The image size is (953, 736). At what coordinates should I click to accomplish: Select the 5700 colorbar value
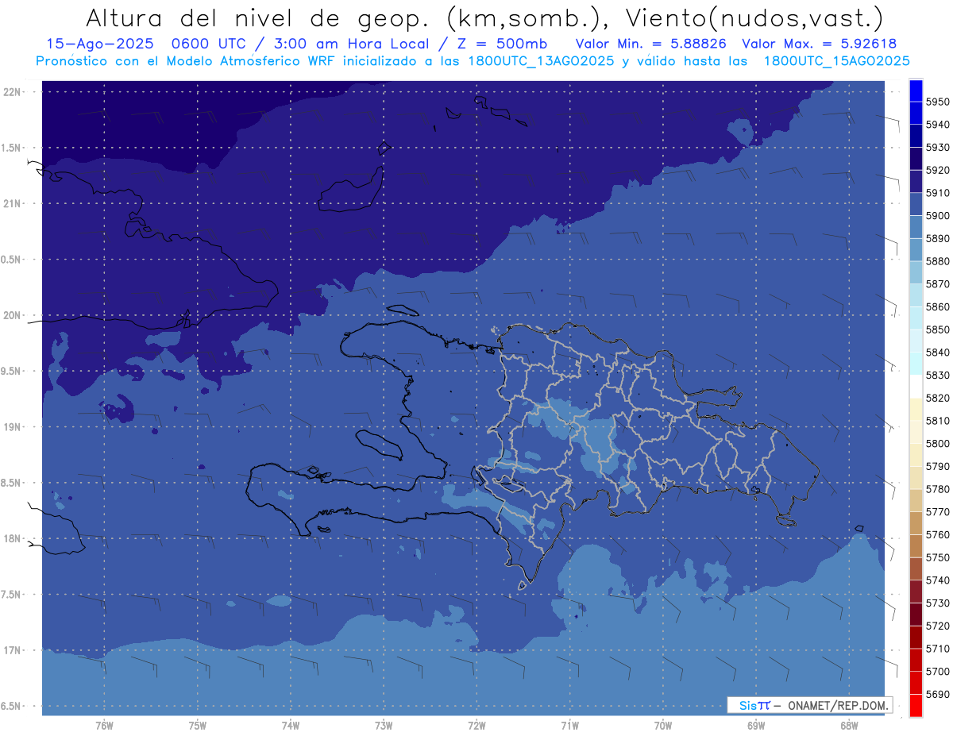coord(937,671)
